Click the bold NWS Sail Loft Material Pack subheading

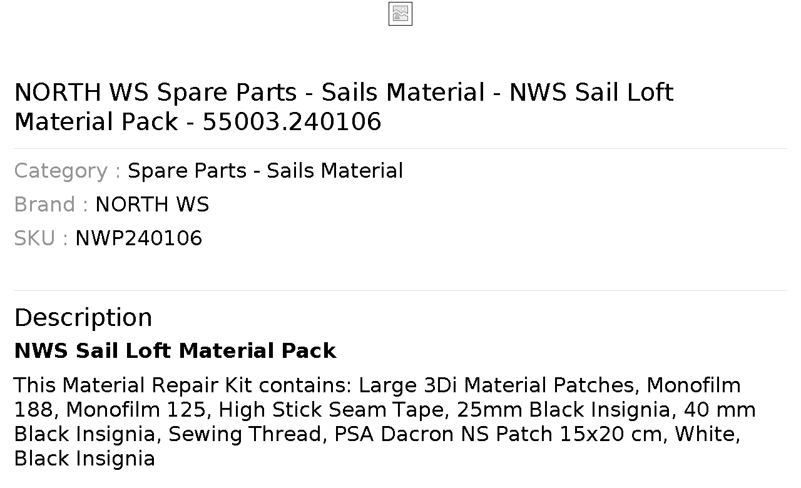pyautogui.click(x=175, y=351)
